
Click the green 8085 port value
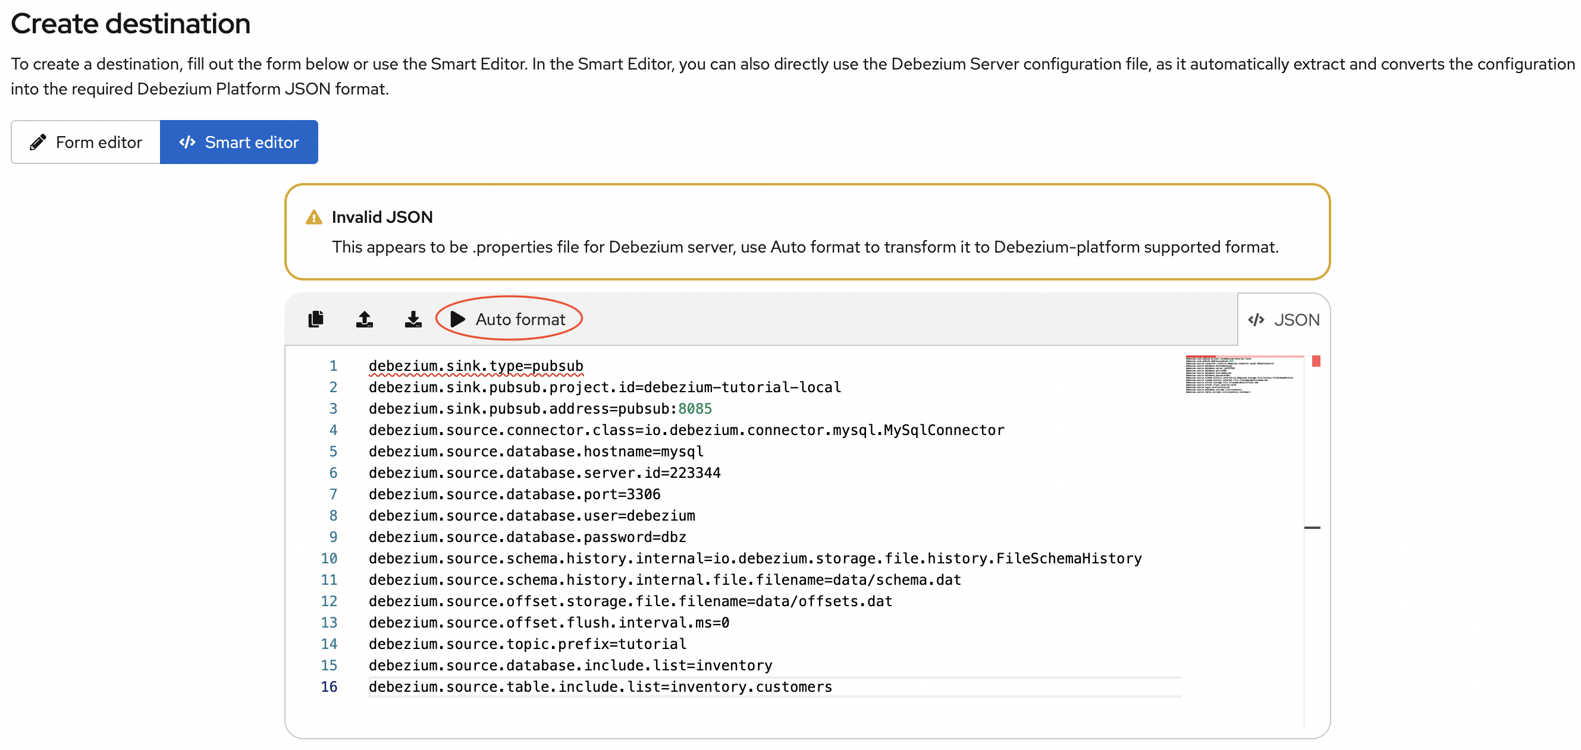tap(696, 408)
